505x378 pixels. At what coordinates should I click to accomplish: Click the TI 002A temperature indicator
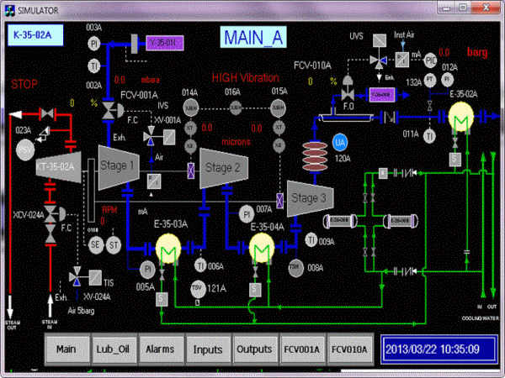(94, 66)
